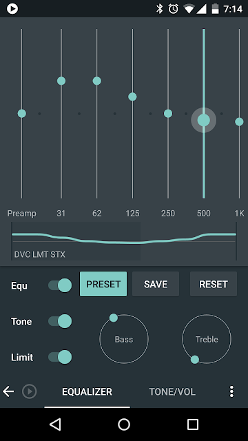Open the three-dot overflow menu
The height and width of the screenshot is (441, 248).
point(231,391)
